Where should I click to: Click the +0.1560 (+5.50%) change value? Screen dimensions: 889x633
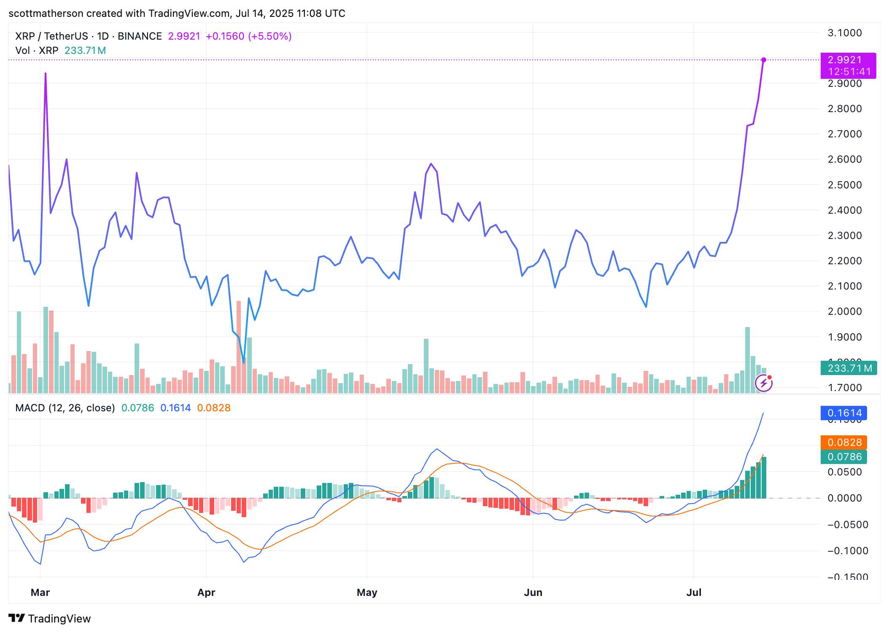(x=248, y=36)
